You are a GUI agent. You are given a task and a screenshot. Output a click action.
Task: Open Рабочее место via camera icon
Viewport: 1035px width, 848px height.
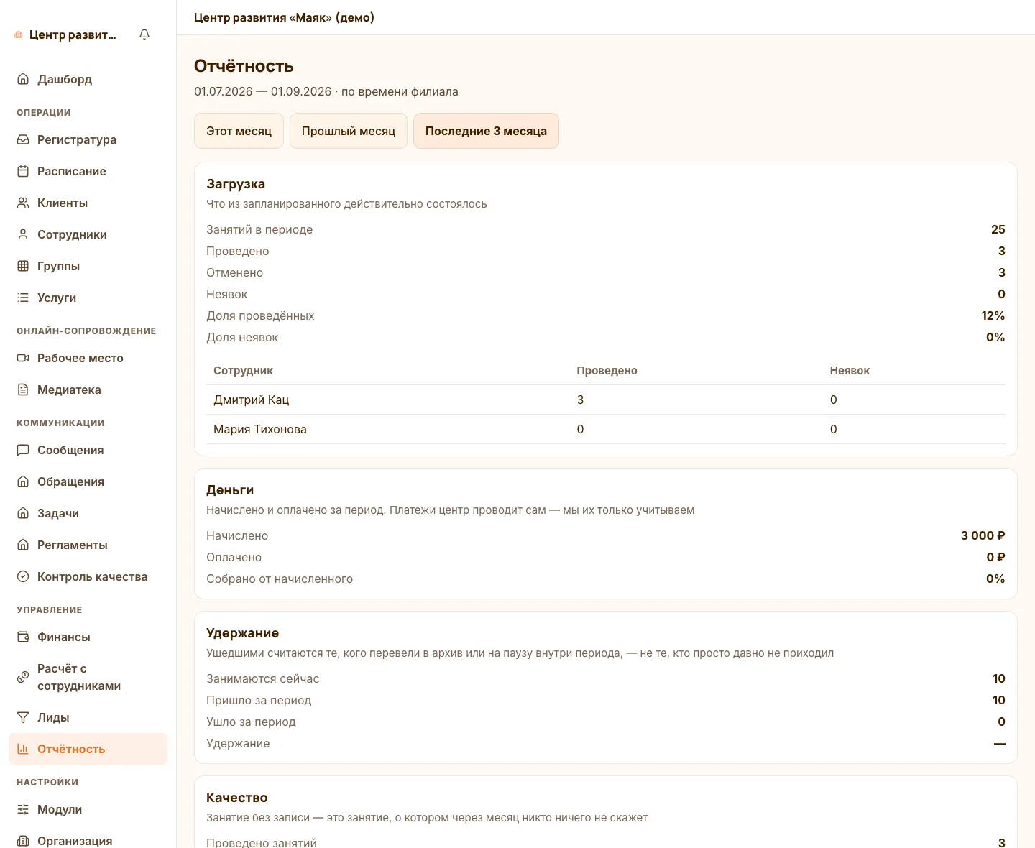click(23, 358)
